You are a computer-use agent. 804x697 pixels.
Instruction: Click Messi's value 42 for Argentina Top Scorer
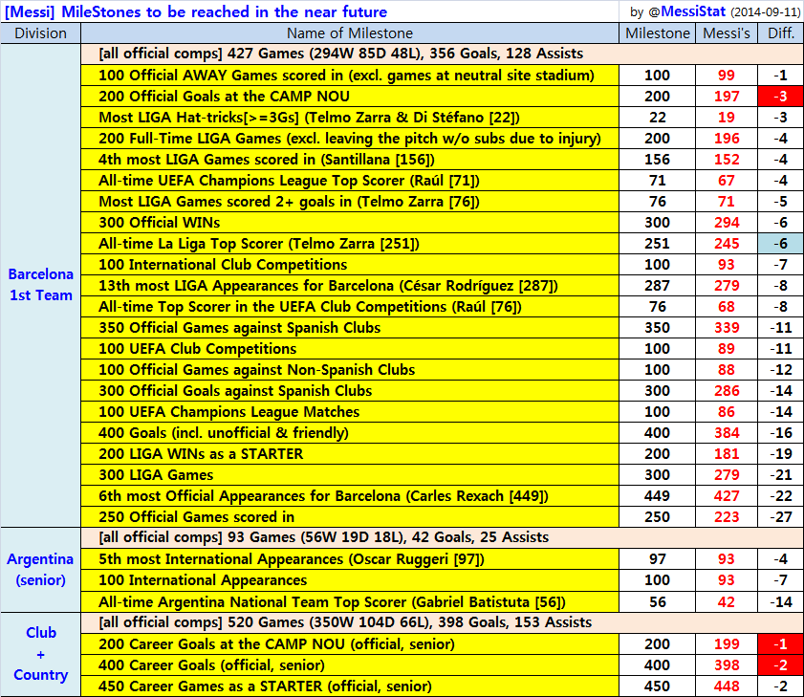[727, 601]
